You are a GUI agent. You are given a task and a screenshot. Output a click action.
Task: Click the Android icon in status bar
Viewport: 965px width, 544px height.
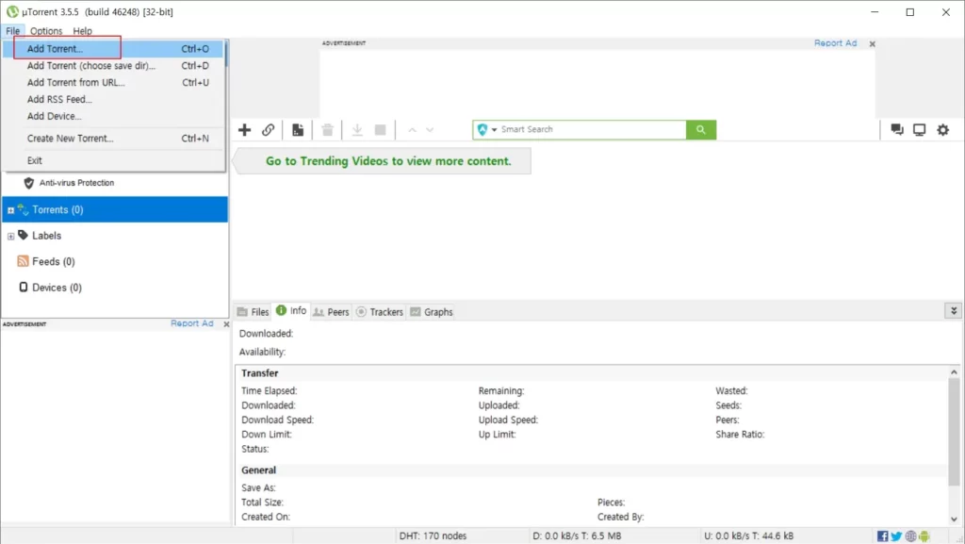tap(924, 536)
